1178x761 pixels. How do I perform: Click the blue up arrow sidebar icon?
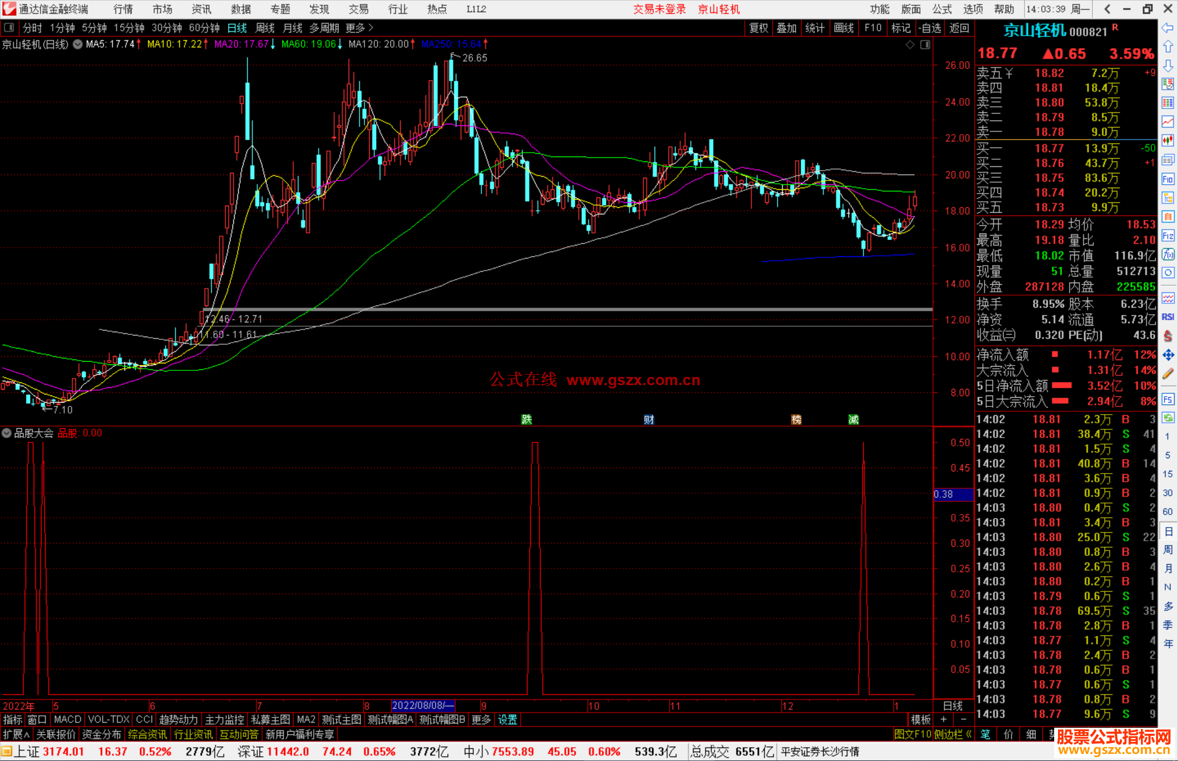tap(1168, 47)
